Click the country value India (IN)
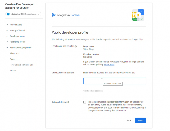This screenshot has width=170, height=131. [x=87, y=57]
